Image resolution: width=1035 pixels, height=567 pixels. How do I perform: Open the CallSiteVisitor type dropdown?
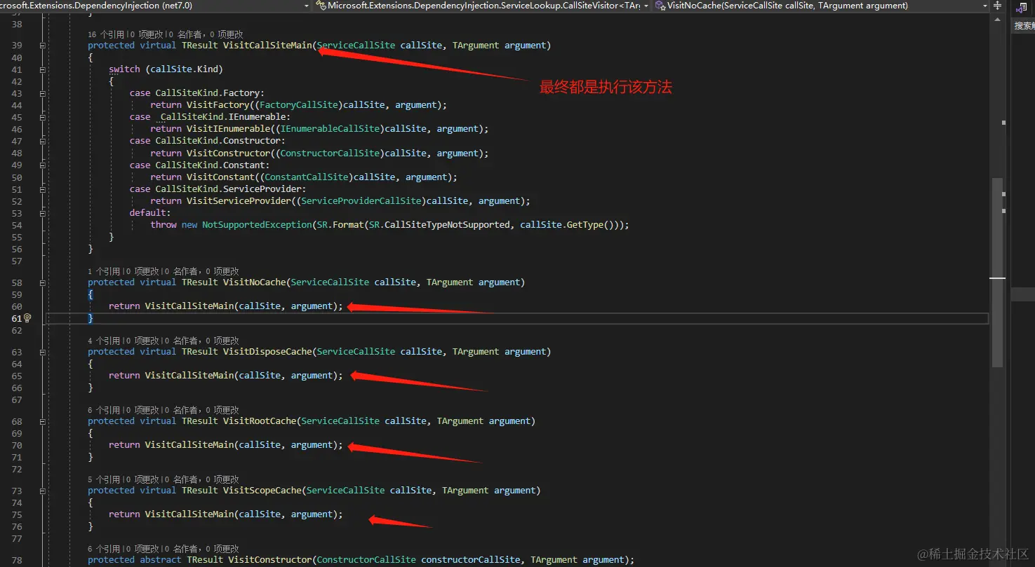tap(646, 6)
